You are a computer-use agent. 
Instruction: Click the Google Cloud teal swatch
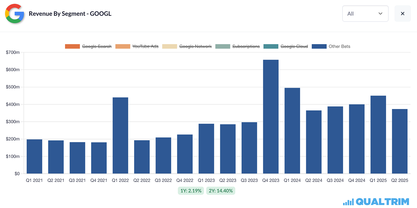pyautogui.click(x=271, y=46)
